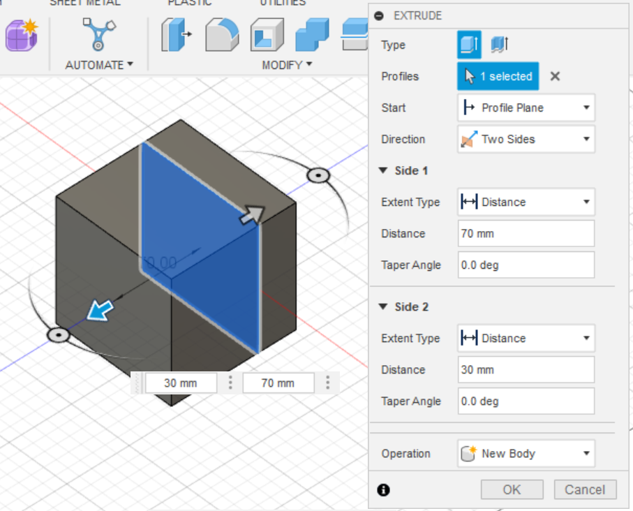Open options dots beside 70 mm box
Image resolution: width=633 pixels, height=511 pixels.
328,383
